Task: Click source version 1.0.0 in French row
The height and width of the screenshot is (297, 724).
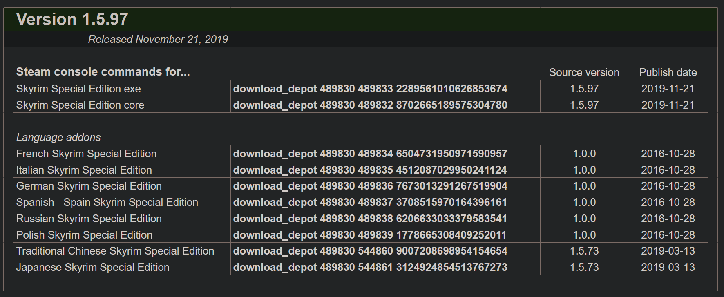Action: click(584, 154)
